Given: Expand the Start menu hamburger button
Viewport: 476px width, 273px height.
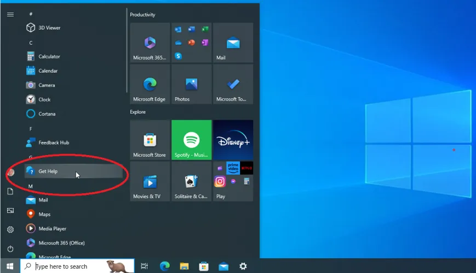Looking at the screenshot, I should [10, 15].
